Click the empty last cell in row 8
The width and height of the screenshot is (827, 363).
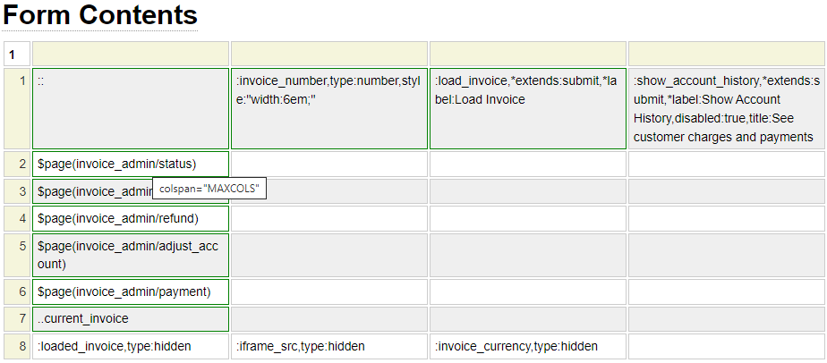(726, 347)
